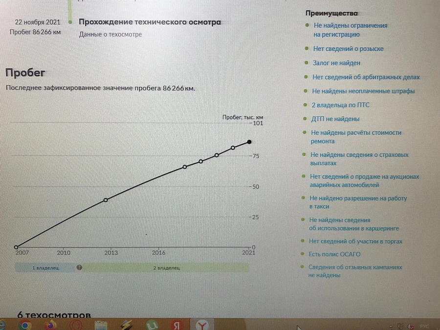Image resolution: width=440 pixels, height=330 pixels.
Task: Click the 2013 data point on mileage chart
Action: [x=106, y=200]
